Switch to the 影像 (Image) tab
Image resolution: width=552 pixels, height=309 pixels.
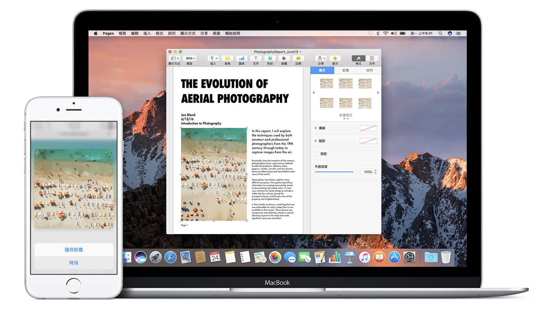(x=345, y=70)
